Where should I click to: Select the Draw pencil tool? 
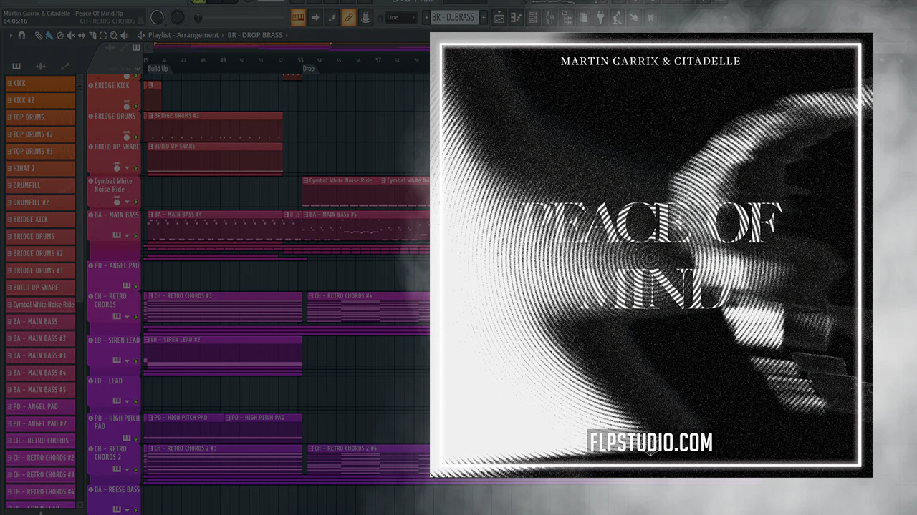click(39, 35)
